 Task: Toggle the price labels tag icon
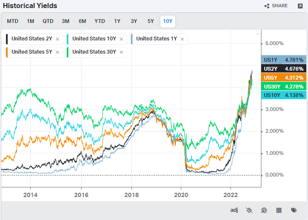tap(294, 210)
